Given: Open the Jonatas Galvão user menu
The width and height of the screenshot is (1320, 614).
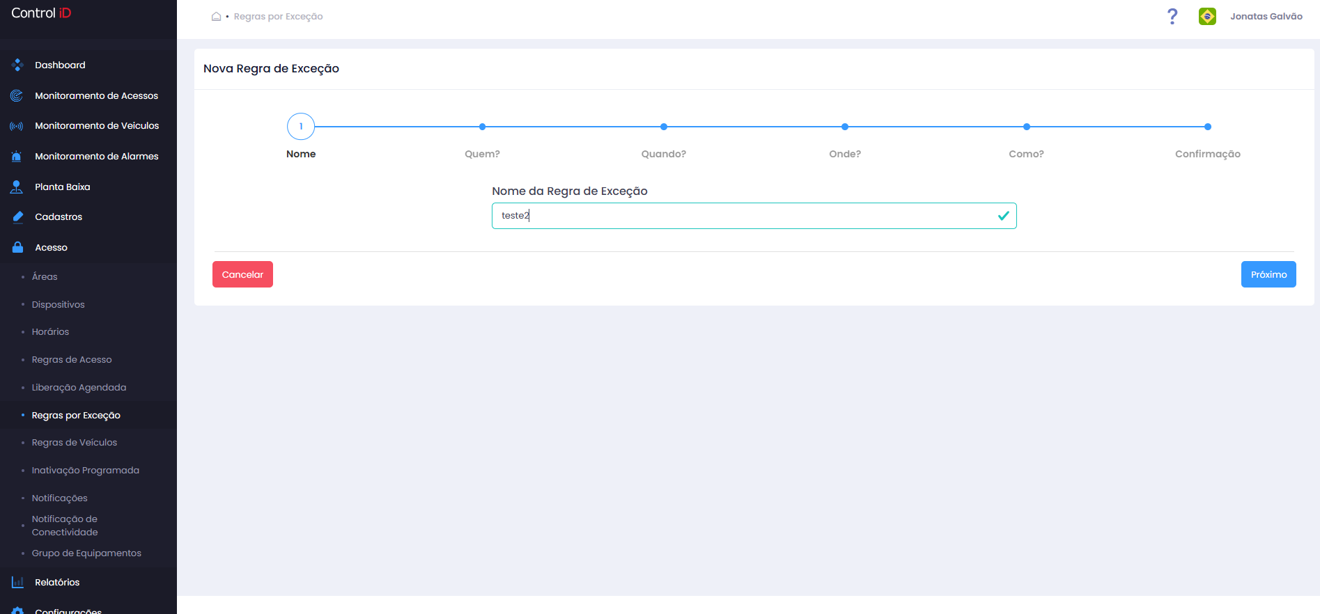Looking at the screenshot, I should click(x=1266, y=16).
